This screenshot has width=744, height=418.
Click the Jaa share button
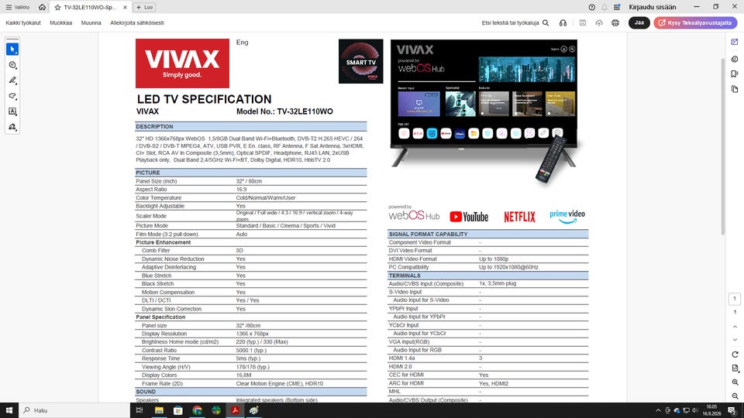point(639,22)
